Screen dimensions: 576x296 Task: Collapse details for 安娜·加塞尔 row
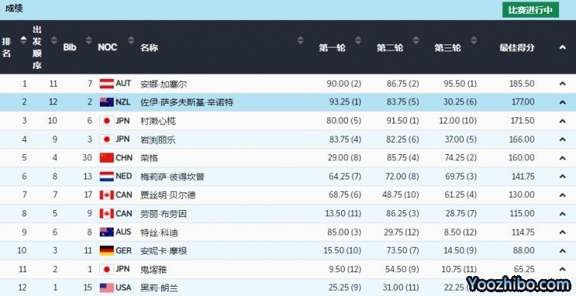point(562,84)
